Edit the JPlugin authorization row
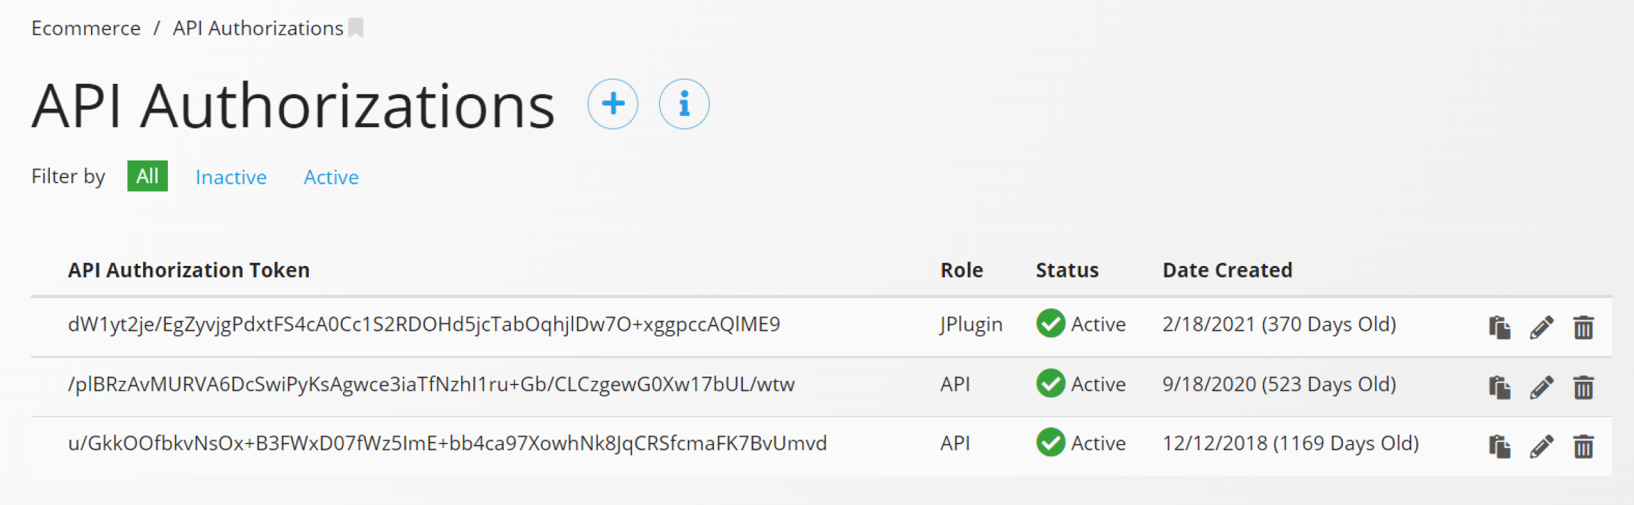The width and height of the screenshot is (1634, 505). pyautogui.click(x=1542, y=327)
